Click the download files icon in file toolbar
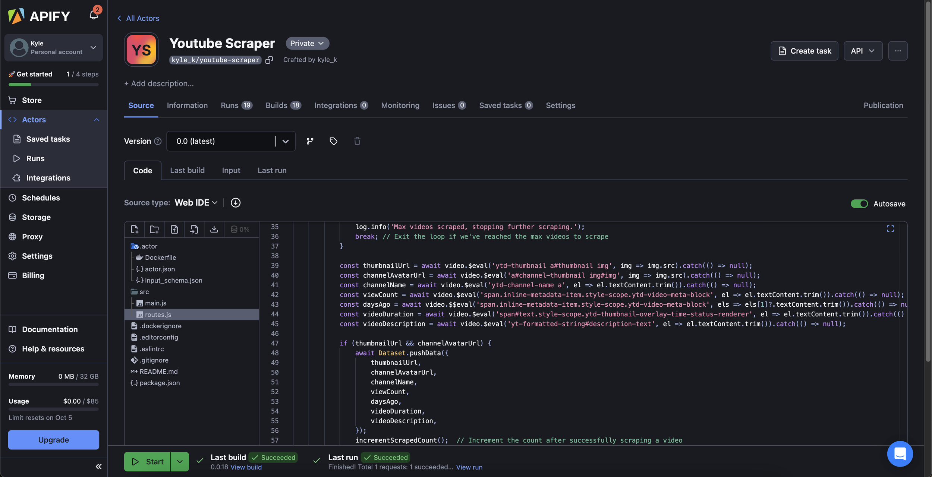 click(214, 229)
